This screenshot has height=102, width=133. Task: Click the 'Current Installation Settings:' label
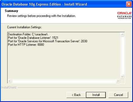pos(24,27)
